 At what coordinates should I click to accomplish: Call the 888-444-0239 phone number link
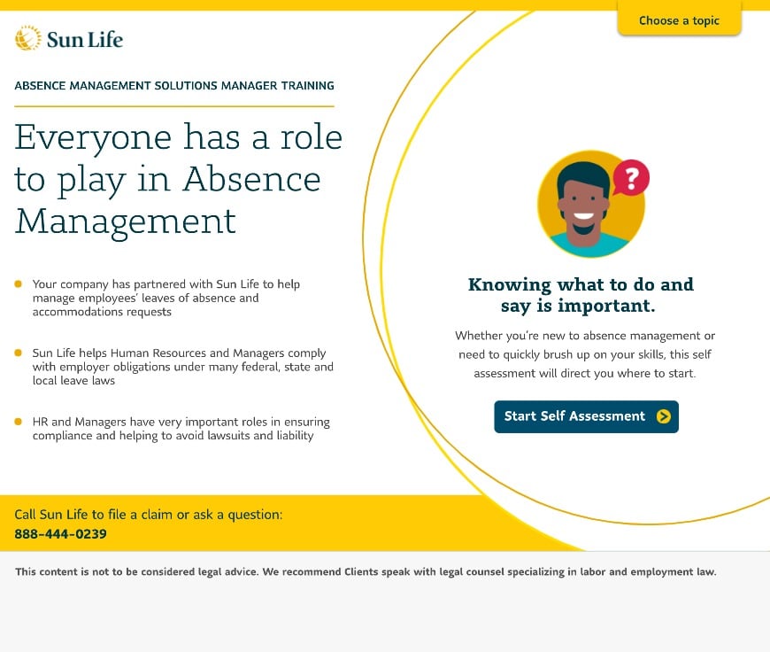58,533
